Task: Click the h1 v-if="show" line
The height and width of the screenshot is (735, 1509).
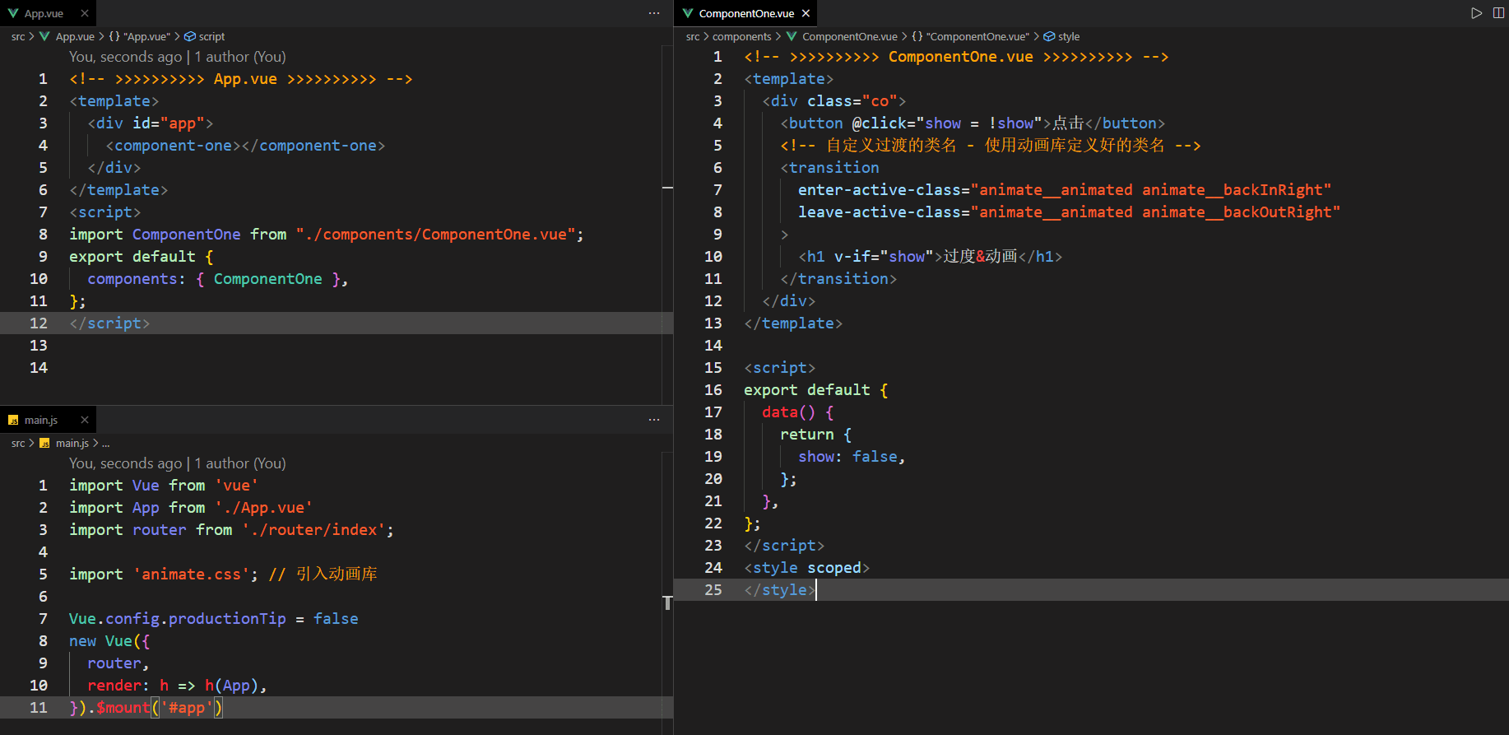Action: tap(931, 256)
